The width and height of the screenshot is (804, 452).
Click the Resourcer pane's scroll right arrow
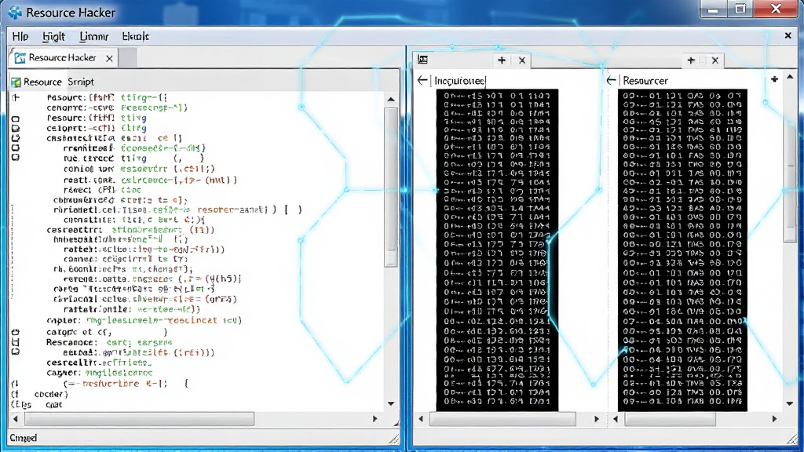pyautogui.click(x=774, y=419)
